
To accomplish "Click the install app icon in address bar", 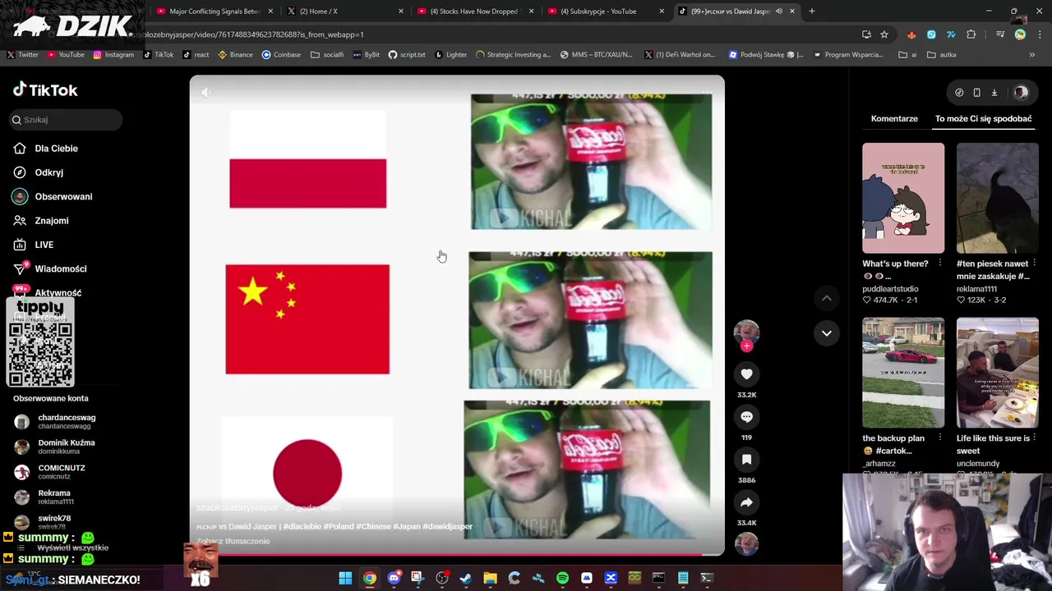I will pyautogui.click(x=866, y=34).
